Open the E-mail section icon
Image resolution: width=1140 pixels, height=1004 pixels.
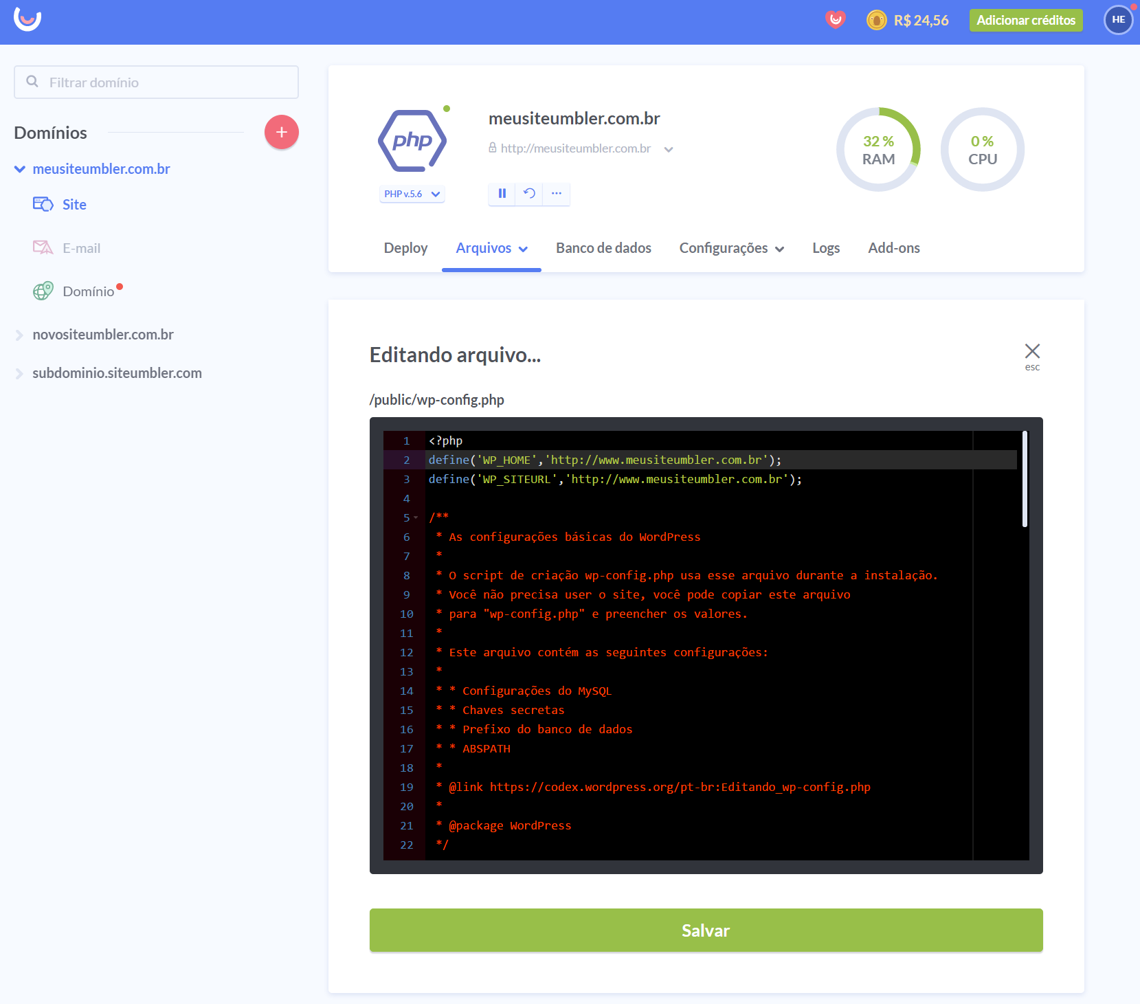pyautogui.click(x=43, y=247)
